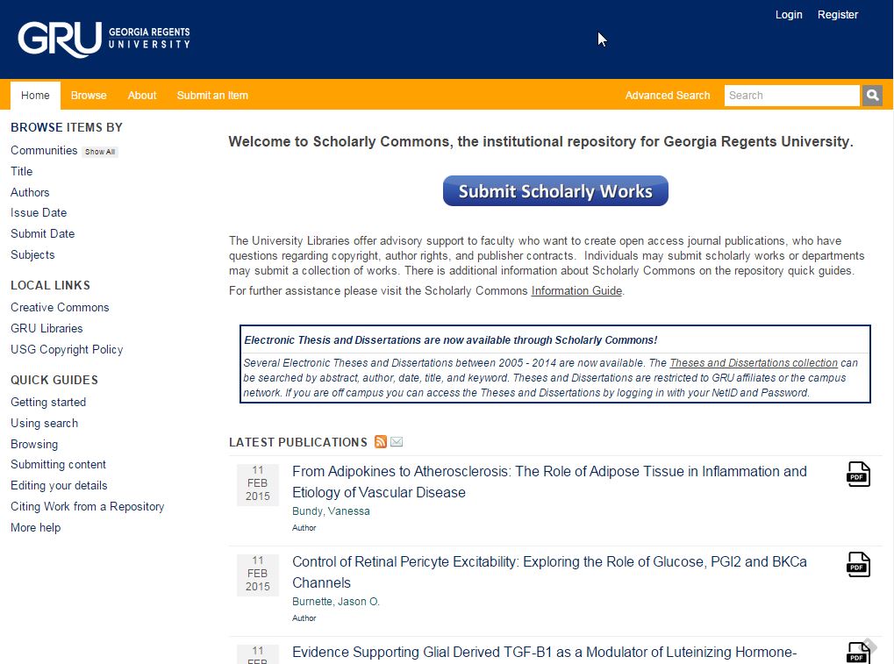Open USG Copyright Policy link

coord(67,349)
